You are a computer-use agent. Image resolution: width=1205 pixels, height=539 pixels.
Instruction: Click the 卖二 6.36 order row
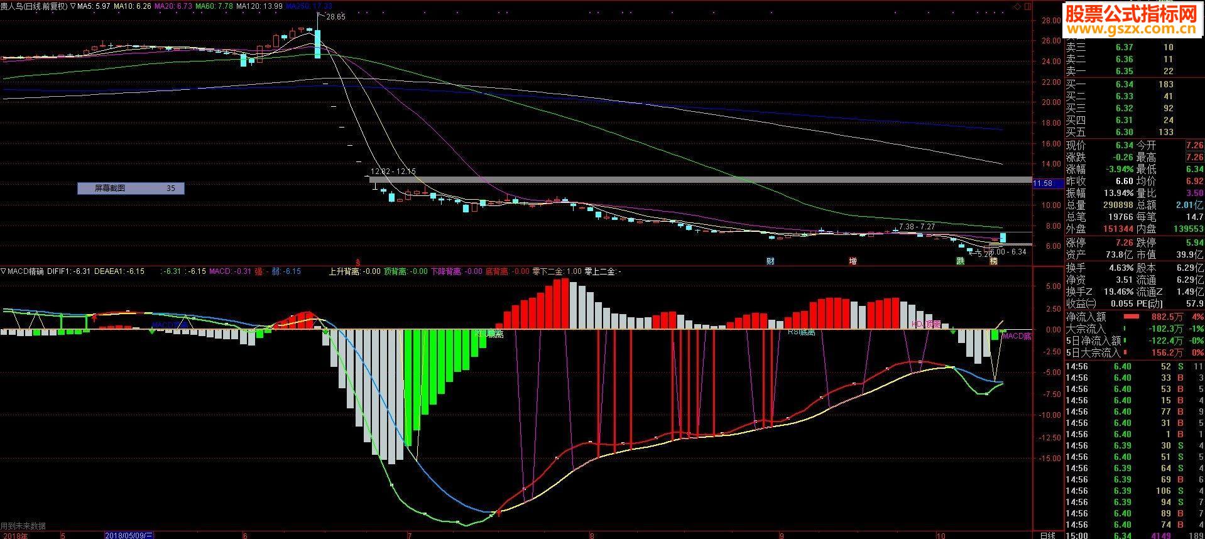(1135, 59)
